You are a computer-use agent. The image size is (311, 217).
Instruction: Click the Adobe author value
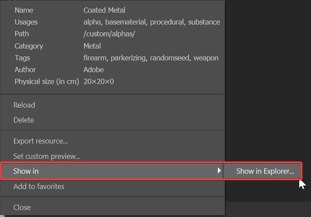coord(94,70)
